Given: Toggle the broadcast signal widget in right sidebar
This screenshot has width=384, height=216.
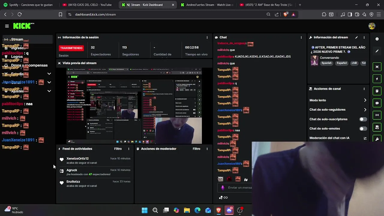Looking at the screenshot, I should [x=377, y=115].
